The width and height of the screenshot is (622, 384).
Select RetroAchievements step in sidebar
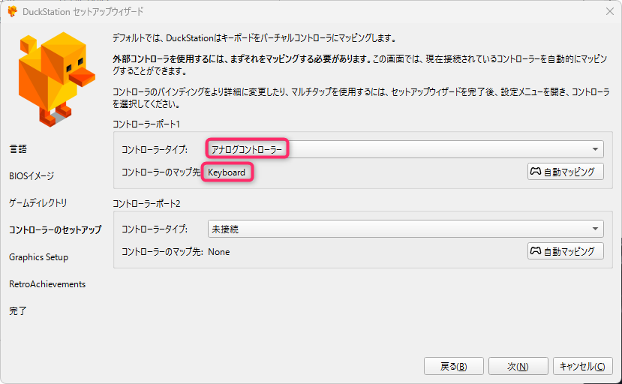pyautogui.click(x=47, y=284)
